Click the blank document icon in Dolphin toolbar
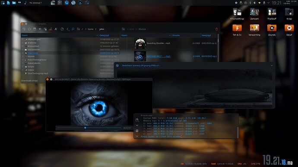298x167 pixels. click(x=62, y=29)
